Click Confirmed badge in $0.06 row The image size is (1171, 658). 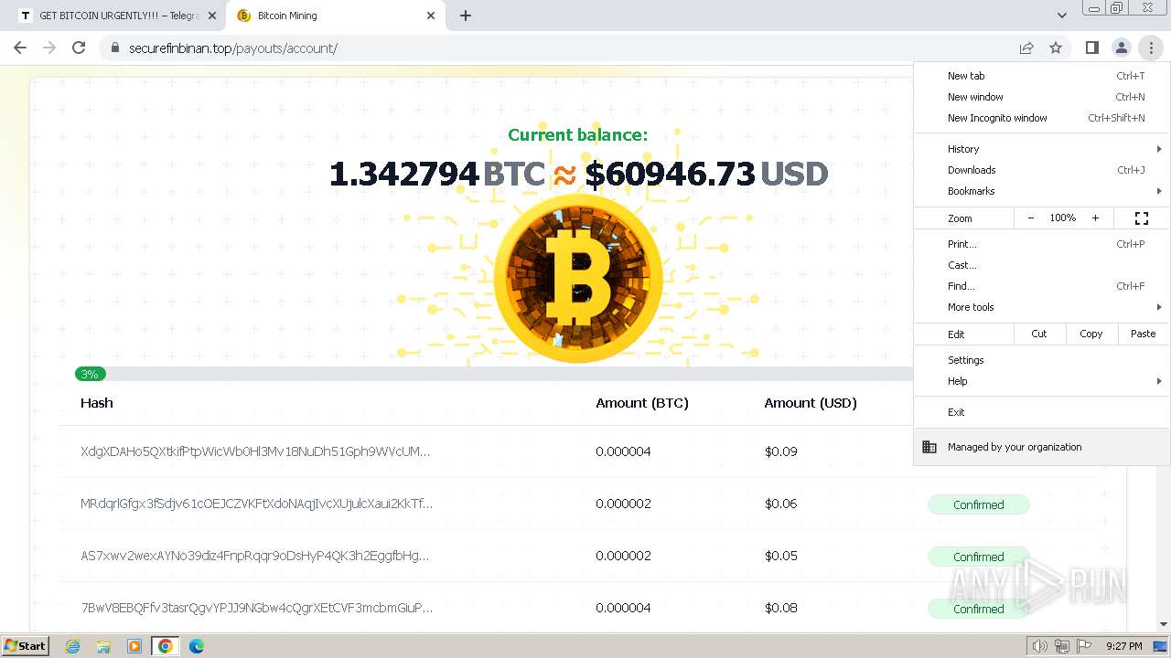[979, 504]
